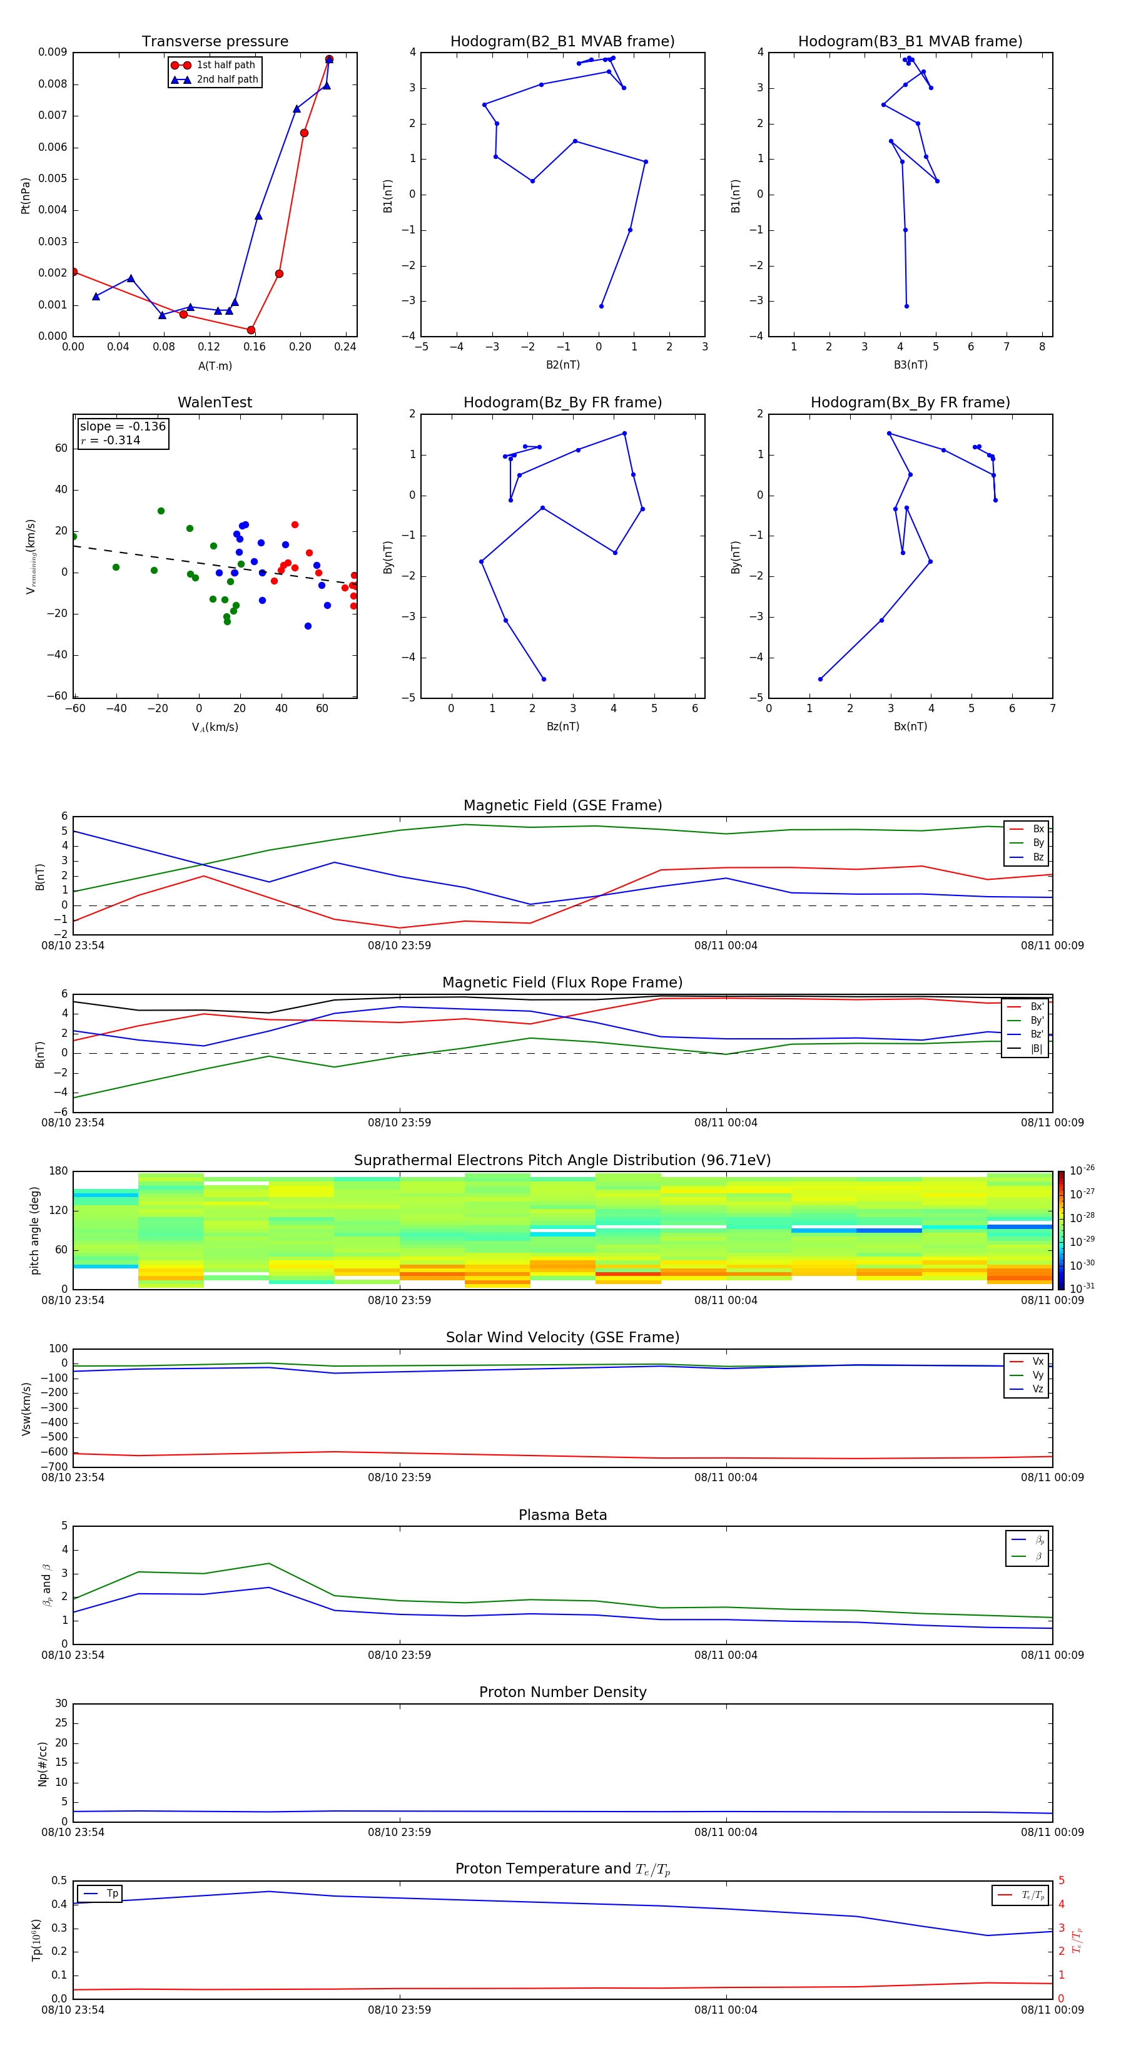The height and width of the screenshot is (2065, 1126).
Task: Click the Suprathermal Electrons Pitch Angle Distribution title
Action: [x=562, y=1161]
